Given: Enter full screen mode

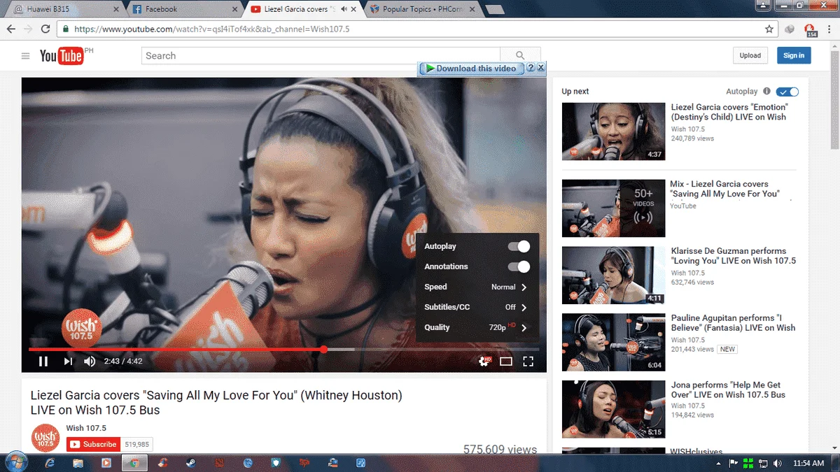Looking at the screenshot, I should pyautogui.click(x=528, y=362).
